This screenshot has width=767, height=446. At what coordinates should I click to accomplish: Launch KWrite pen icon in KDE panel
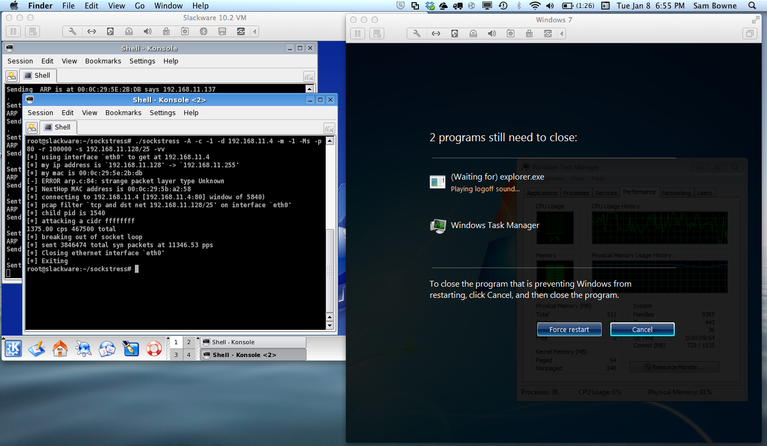(131, 348)
